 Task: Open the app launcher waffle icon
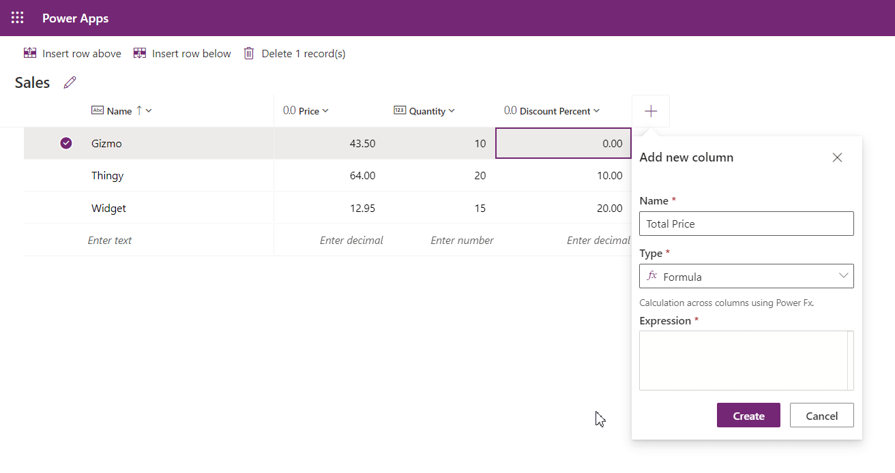coord(18,18)
